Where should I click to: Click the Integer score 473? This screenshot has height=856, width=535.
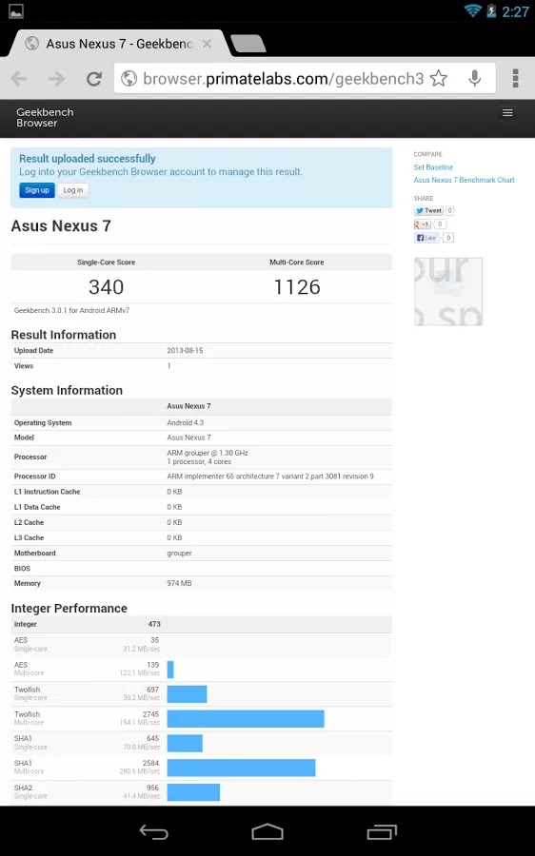[x=154, y=624]
